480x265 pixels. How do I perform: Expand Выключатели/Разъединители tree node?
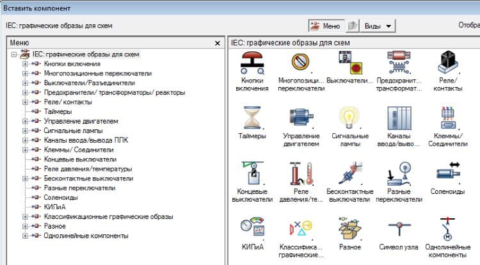click(x=25, y=83)
